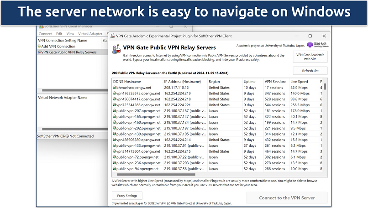Sort by IP Address (Hostname) column header
The image size is (368, 208).
185,82
